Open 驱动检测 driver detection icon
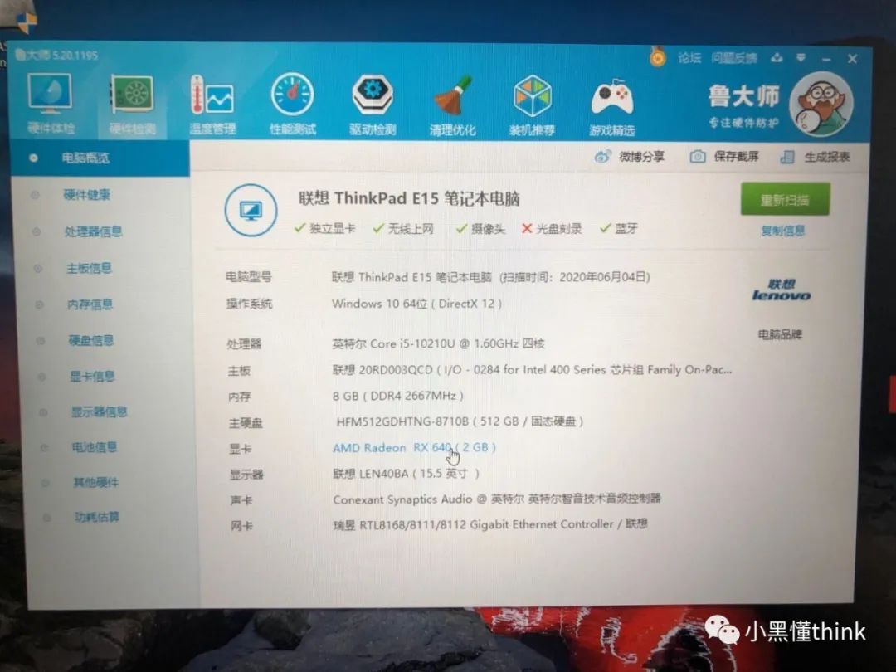This screenshot has height=672, width=896. coord(373,105)
